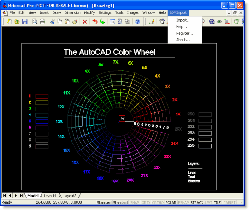
Task: Open the View menu
Action: pyautogui.click(x=32, y=13)
